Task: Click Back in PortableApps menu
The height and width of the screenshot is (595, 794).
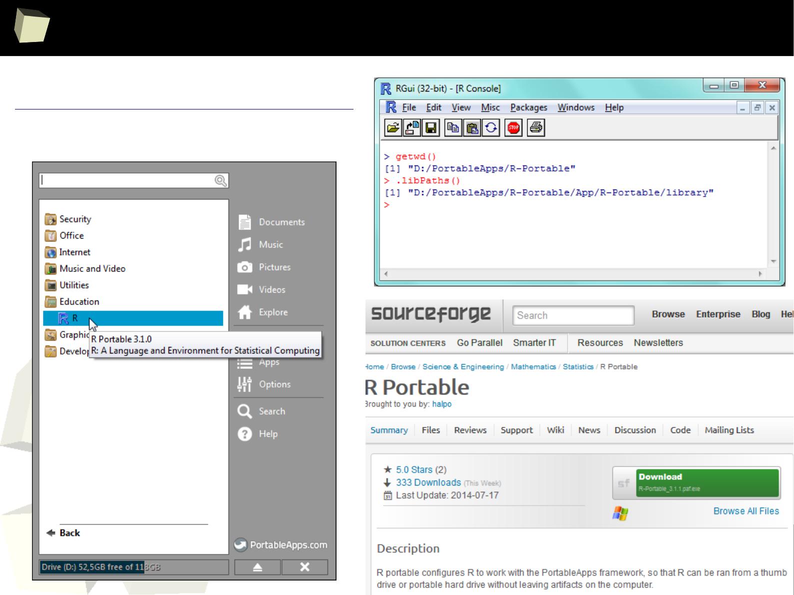Action: [63, 533]
